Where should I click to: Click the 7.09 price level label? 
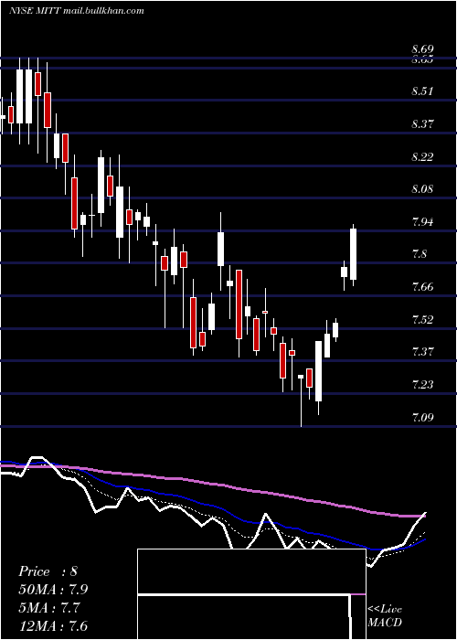click(422, 417)
